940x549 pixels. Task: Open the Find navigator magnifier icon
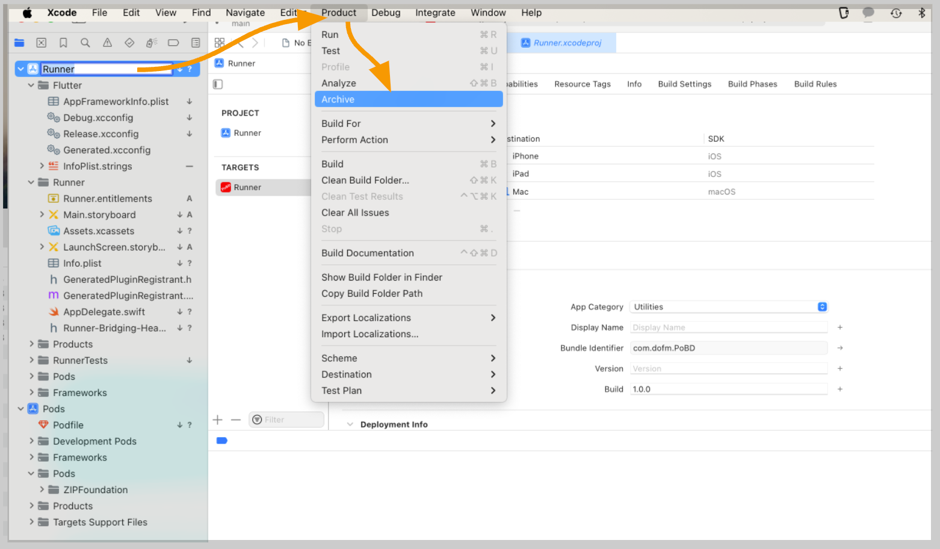pos(85,43)
